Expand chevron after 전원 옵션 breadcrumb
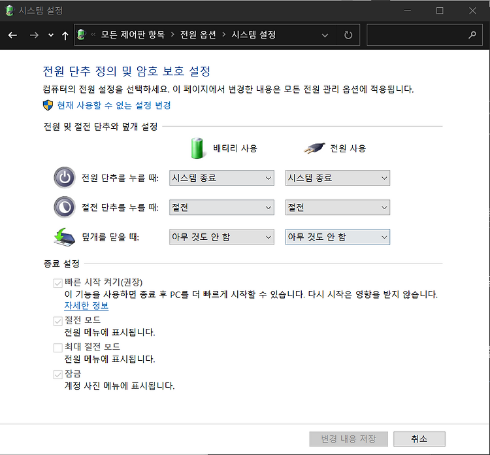This screenshot has width=490, height=455. pos(223,35)
